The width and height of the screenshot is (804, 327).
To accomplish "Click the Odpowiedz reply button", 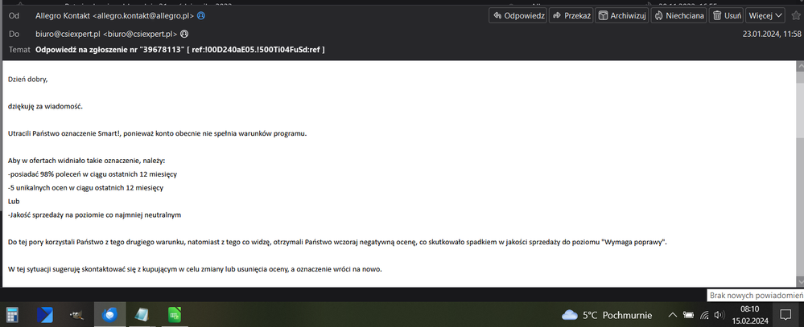I will [x=517, y=15].
